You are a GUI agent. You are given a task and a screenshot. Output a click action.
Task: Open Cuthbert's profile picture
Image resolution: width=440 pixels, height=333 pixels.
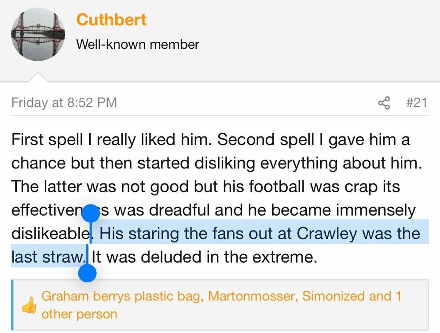tap(38, 34)
